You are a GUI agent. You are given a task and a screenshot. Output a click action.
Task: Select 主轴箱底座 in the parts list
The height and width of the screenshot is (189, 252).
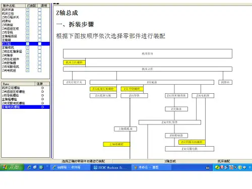pyautogui.click(x=10, y=36)
